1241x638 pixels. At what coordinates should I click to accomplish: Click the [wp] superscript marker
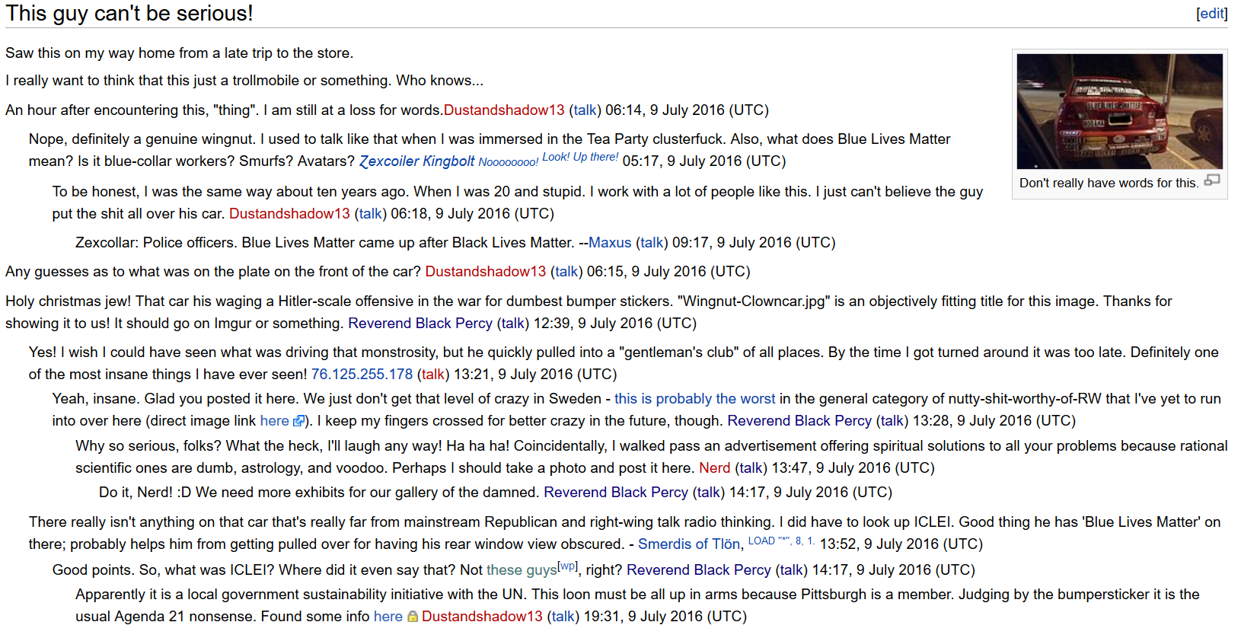(568, 566)
